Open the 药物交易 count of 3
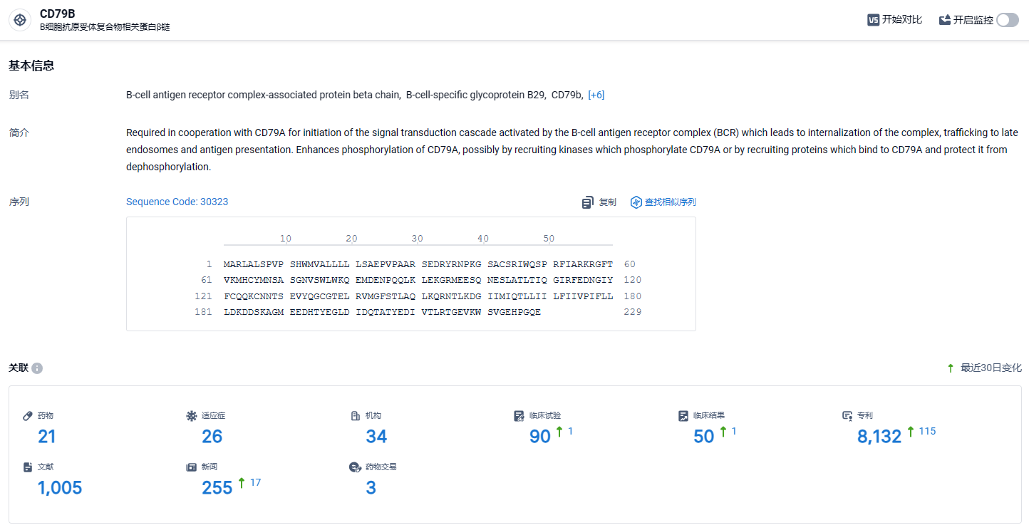Screen dimensions: 1029x530 (371, 488)
